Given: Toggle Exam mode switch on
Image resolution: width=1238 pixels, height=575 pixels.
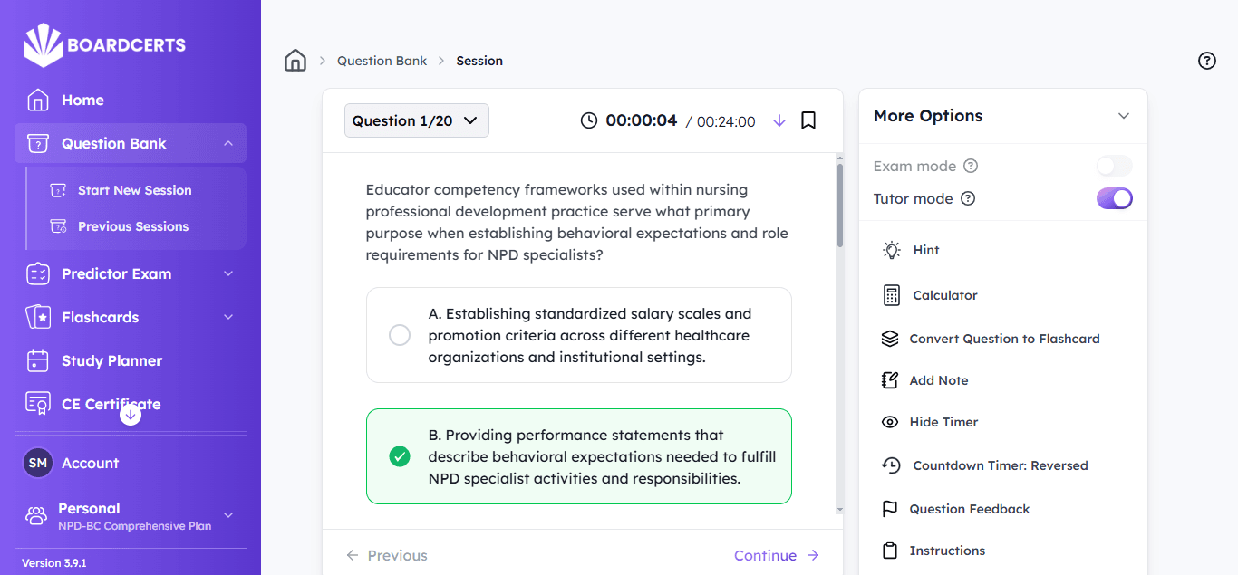Looking at the screenshot, I should click(1114, 166).
